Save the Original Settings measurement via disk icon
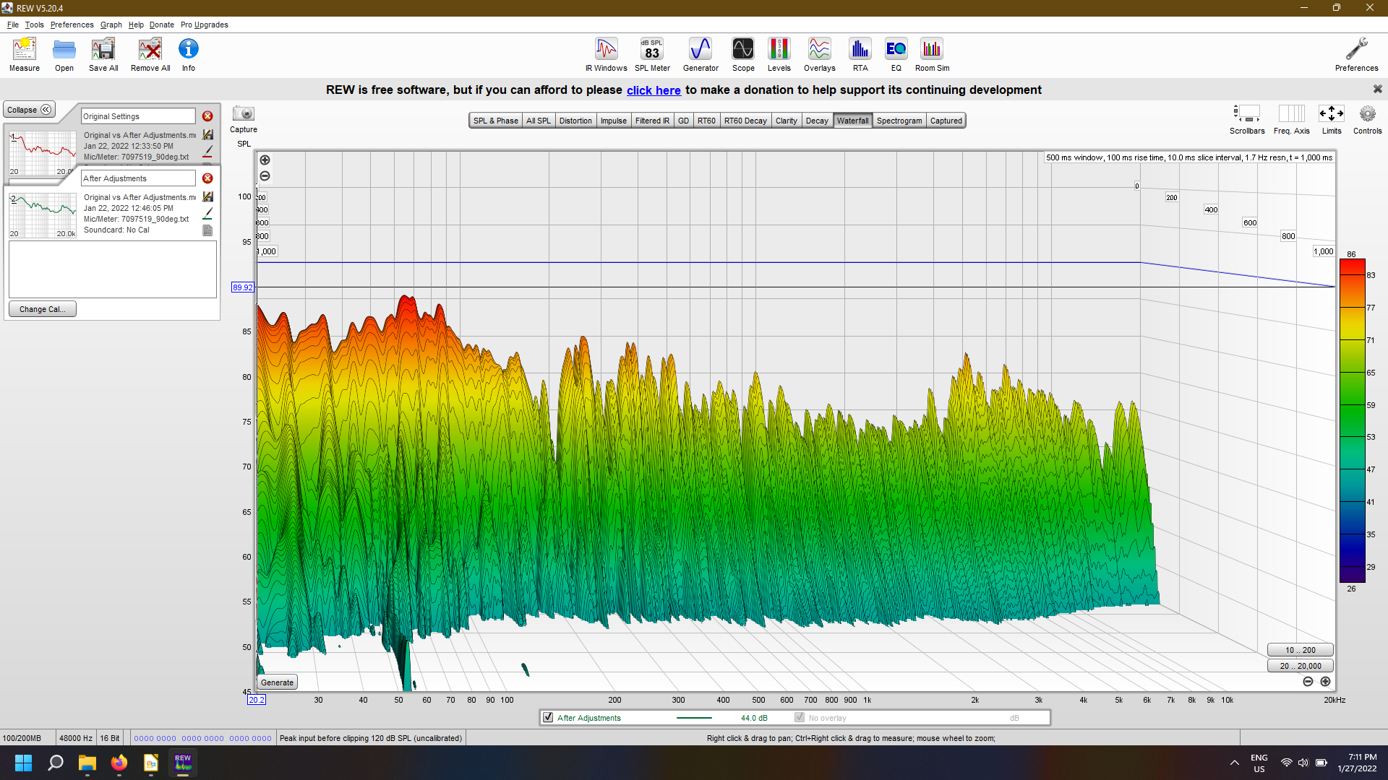This screenshot has width=1388, height=780. coord(208,135)
